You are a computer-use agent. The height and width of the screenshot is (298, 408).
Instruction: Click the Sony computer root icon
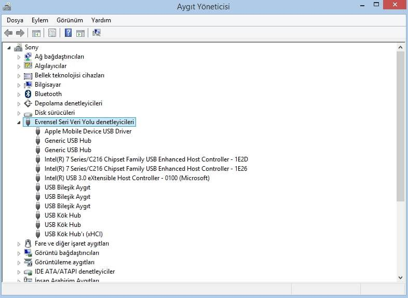coord(18,47)
